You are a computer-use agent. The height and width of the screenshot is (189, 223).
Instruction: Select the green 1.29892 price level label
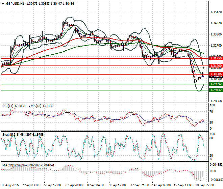[216, 84]
